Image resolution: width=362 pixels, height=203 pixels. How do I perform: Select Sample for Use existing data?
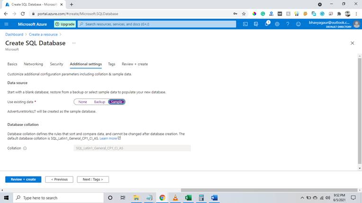pyautogui.click(x=117, y=102)
